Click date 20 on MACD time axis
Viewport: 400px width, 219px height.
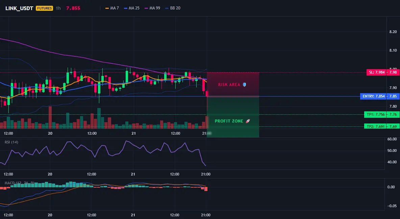pos(50,215)
